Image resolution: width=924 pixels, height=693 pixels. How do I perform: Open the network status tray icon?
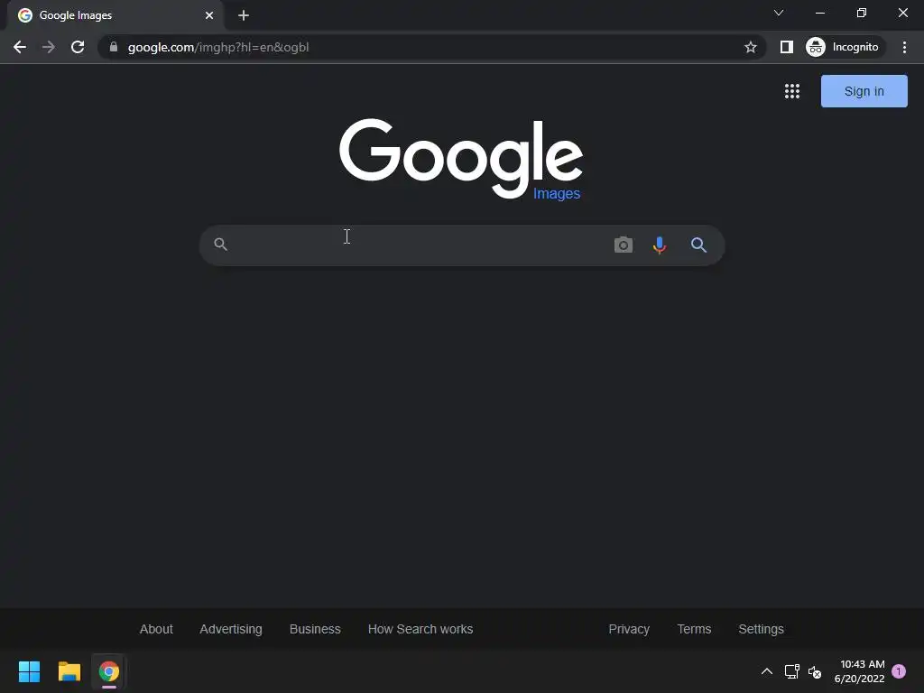(x=791, y=671)
